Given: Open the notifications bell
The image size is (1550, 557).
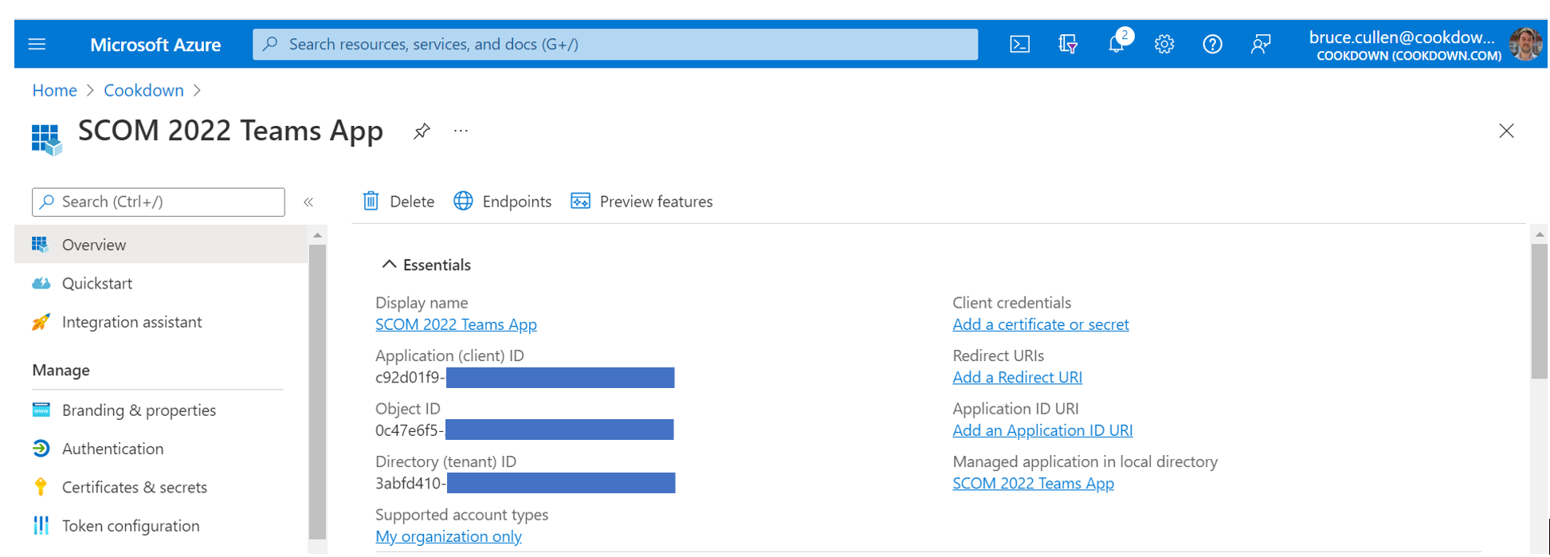Looking at the screenshot, I should coord(1117,43).
